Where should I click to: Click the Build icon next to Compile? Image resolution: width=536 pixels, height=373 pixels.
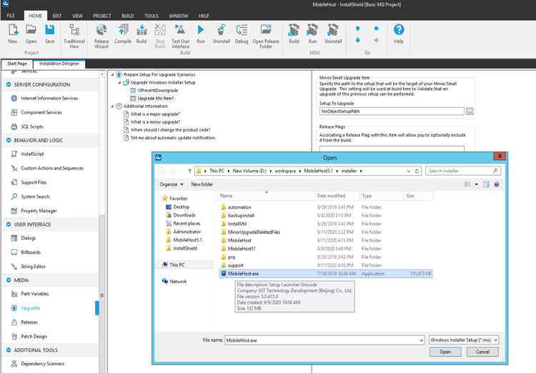pyautogui.click(x=142, y=30)
